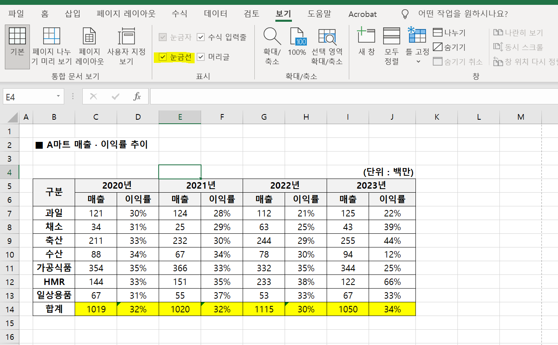The image size is (558, 345).
Task: Toggle the 수식 입력줄 checkbox
Action: tap(201, 37)
